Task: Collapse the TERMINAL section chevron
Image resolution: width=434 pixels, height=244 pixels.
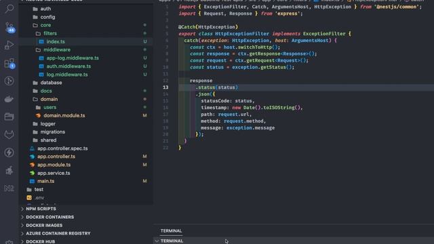Action: [x=157, y=241]
